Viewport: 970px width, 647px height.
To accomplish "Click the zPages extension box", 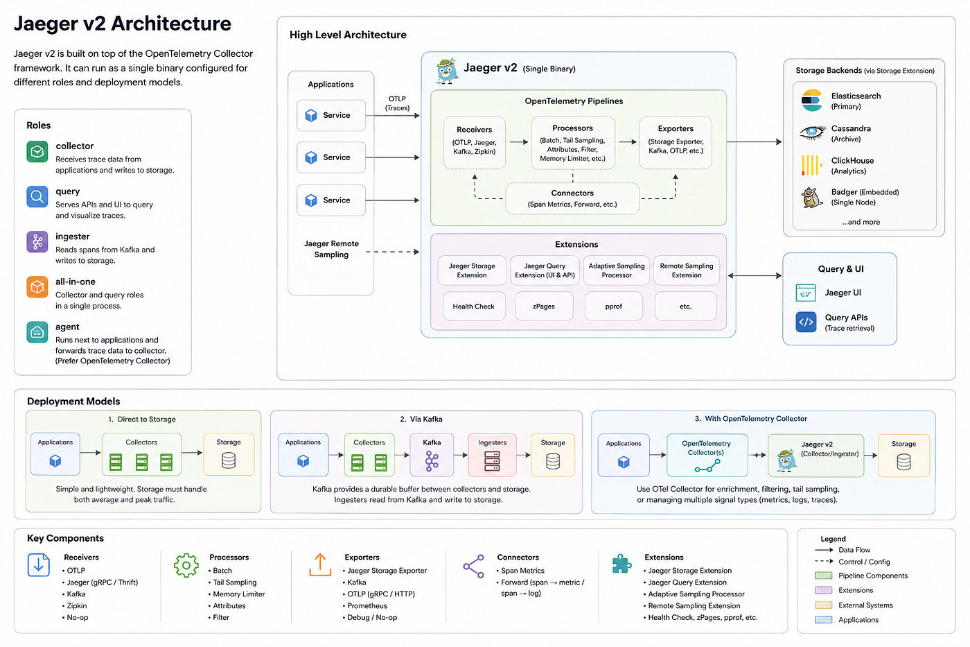I will point(544,306).
